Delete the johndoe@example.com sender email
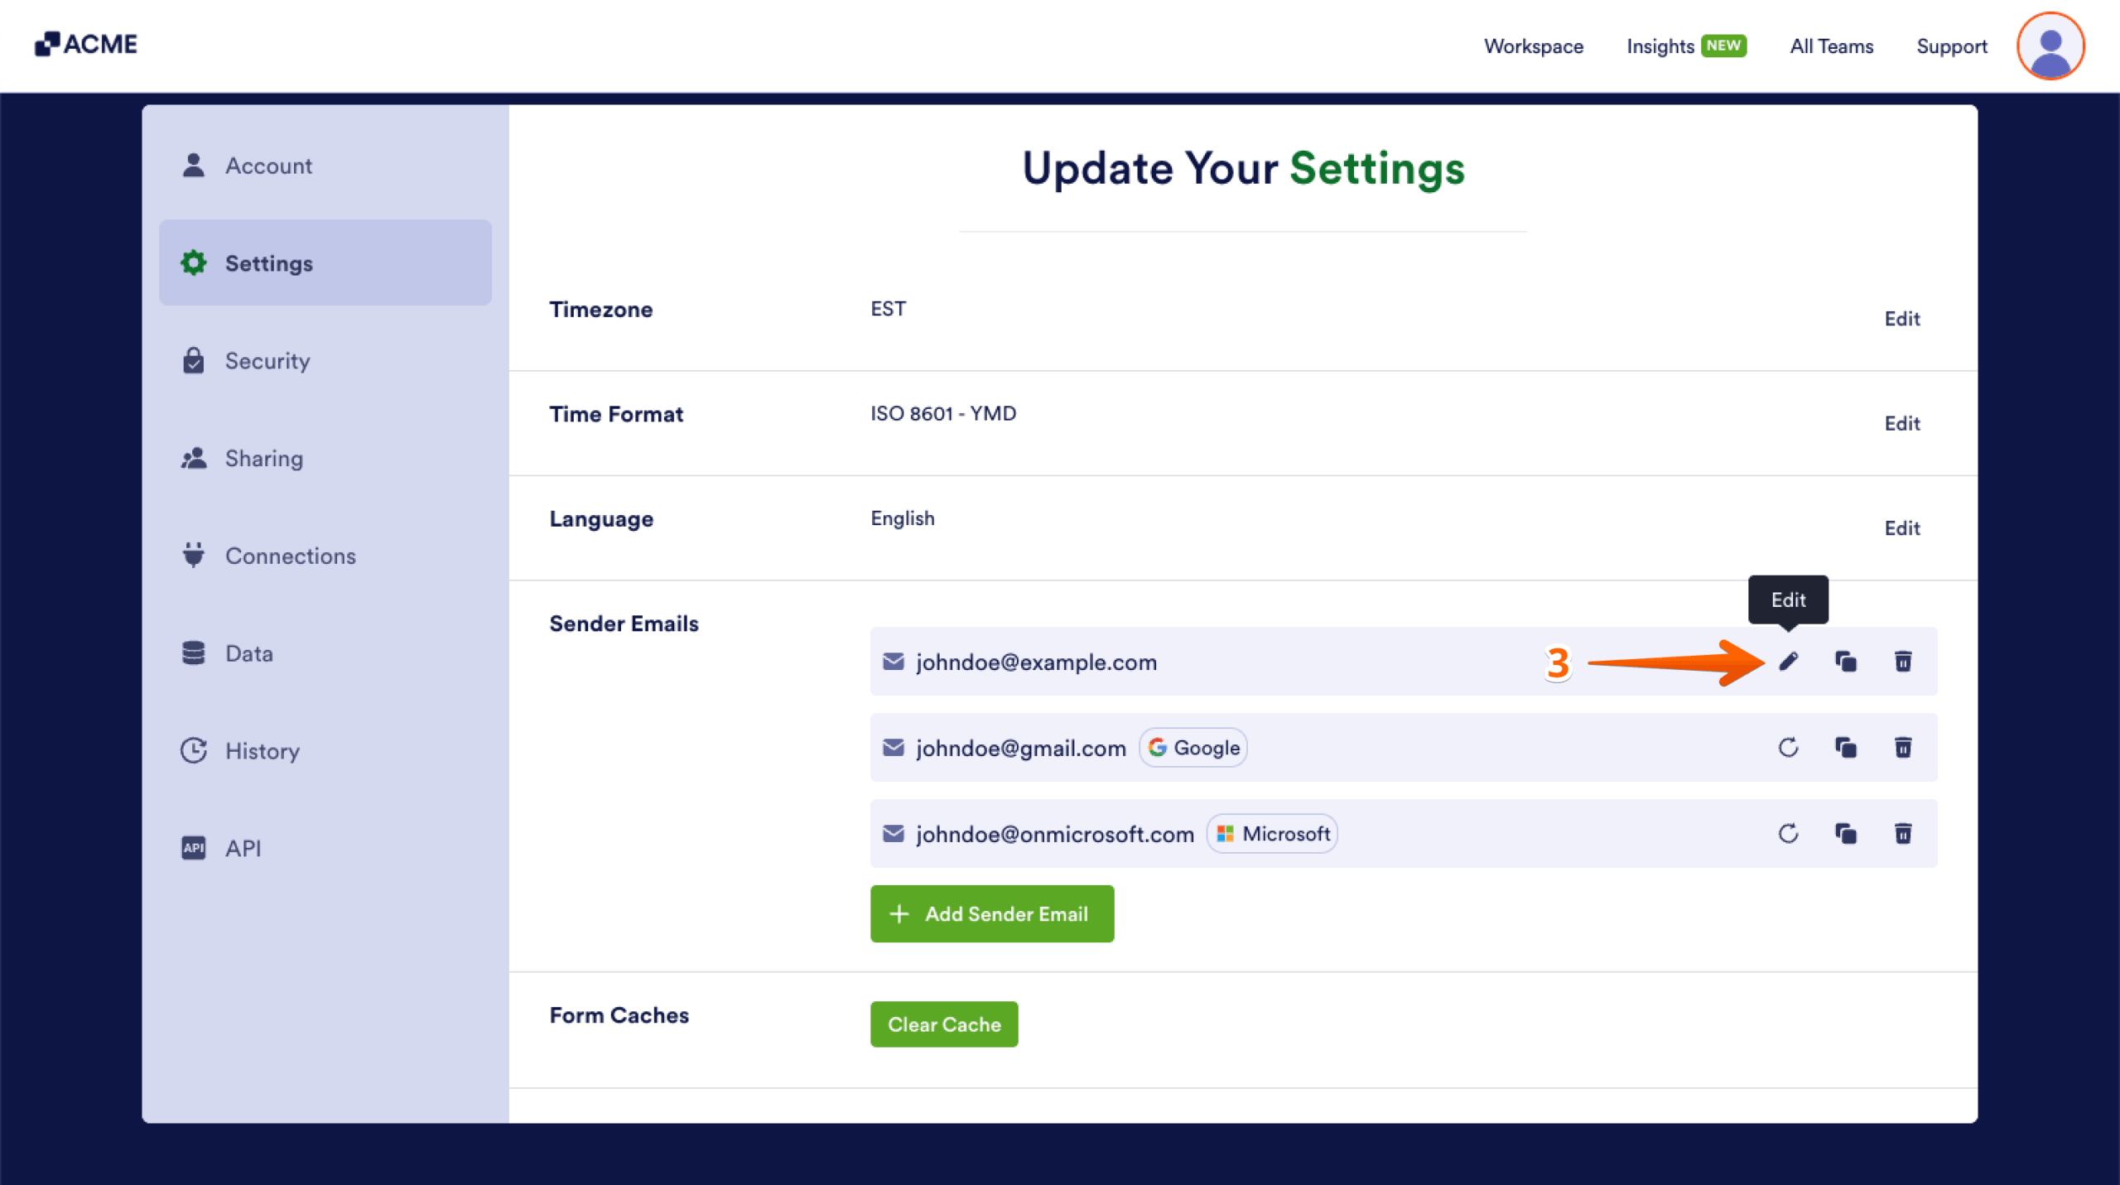Image resolution: width=2120 pixels, height=1185 pixels. click(x=1902, y=661)
